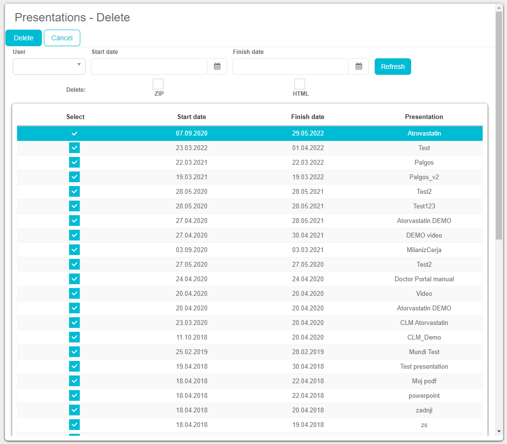Click the Finish date column header
The height and width of the screenshot is (444, 507).
(x=308, y=117)
